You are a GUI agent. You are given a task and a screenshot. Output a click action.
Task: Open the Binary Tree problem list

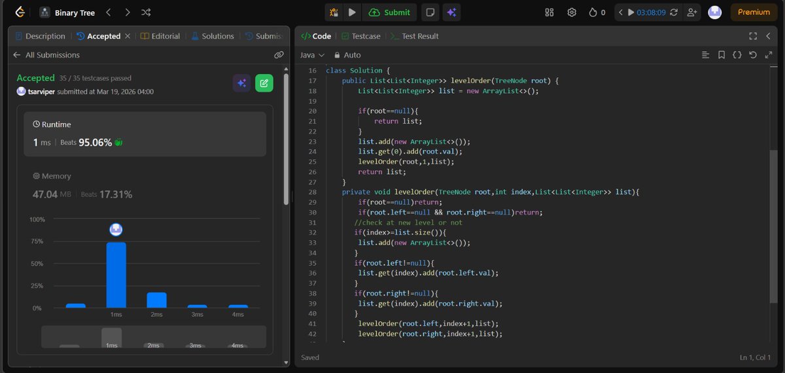(x=67, y=12)
